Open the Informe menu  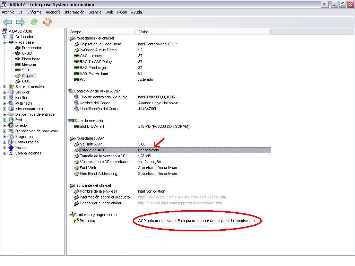click(x=35, y=12)
